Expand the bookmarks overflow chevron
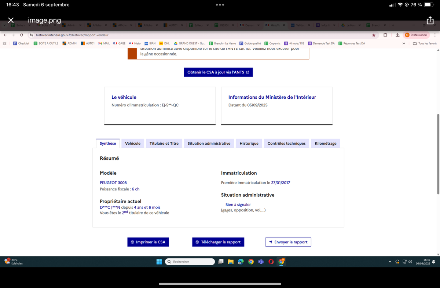440x288 pixels. pyautogui.click(x=404, y=43)
